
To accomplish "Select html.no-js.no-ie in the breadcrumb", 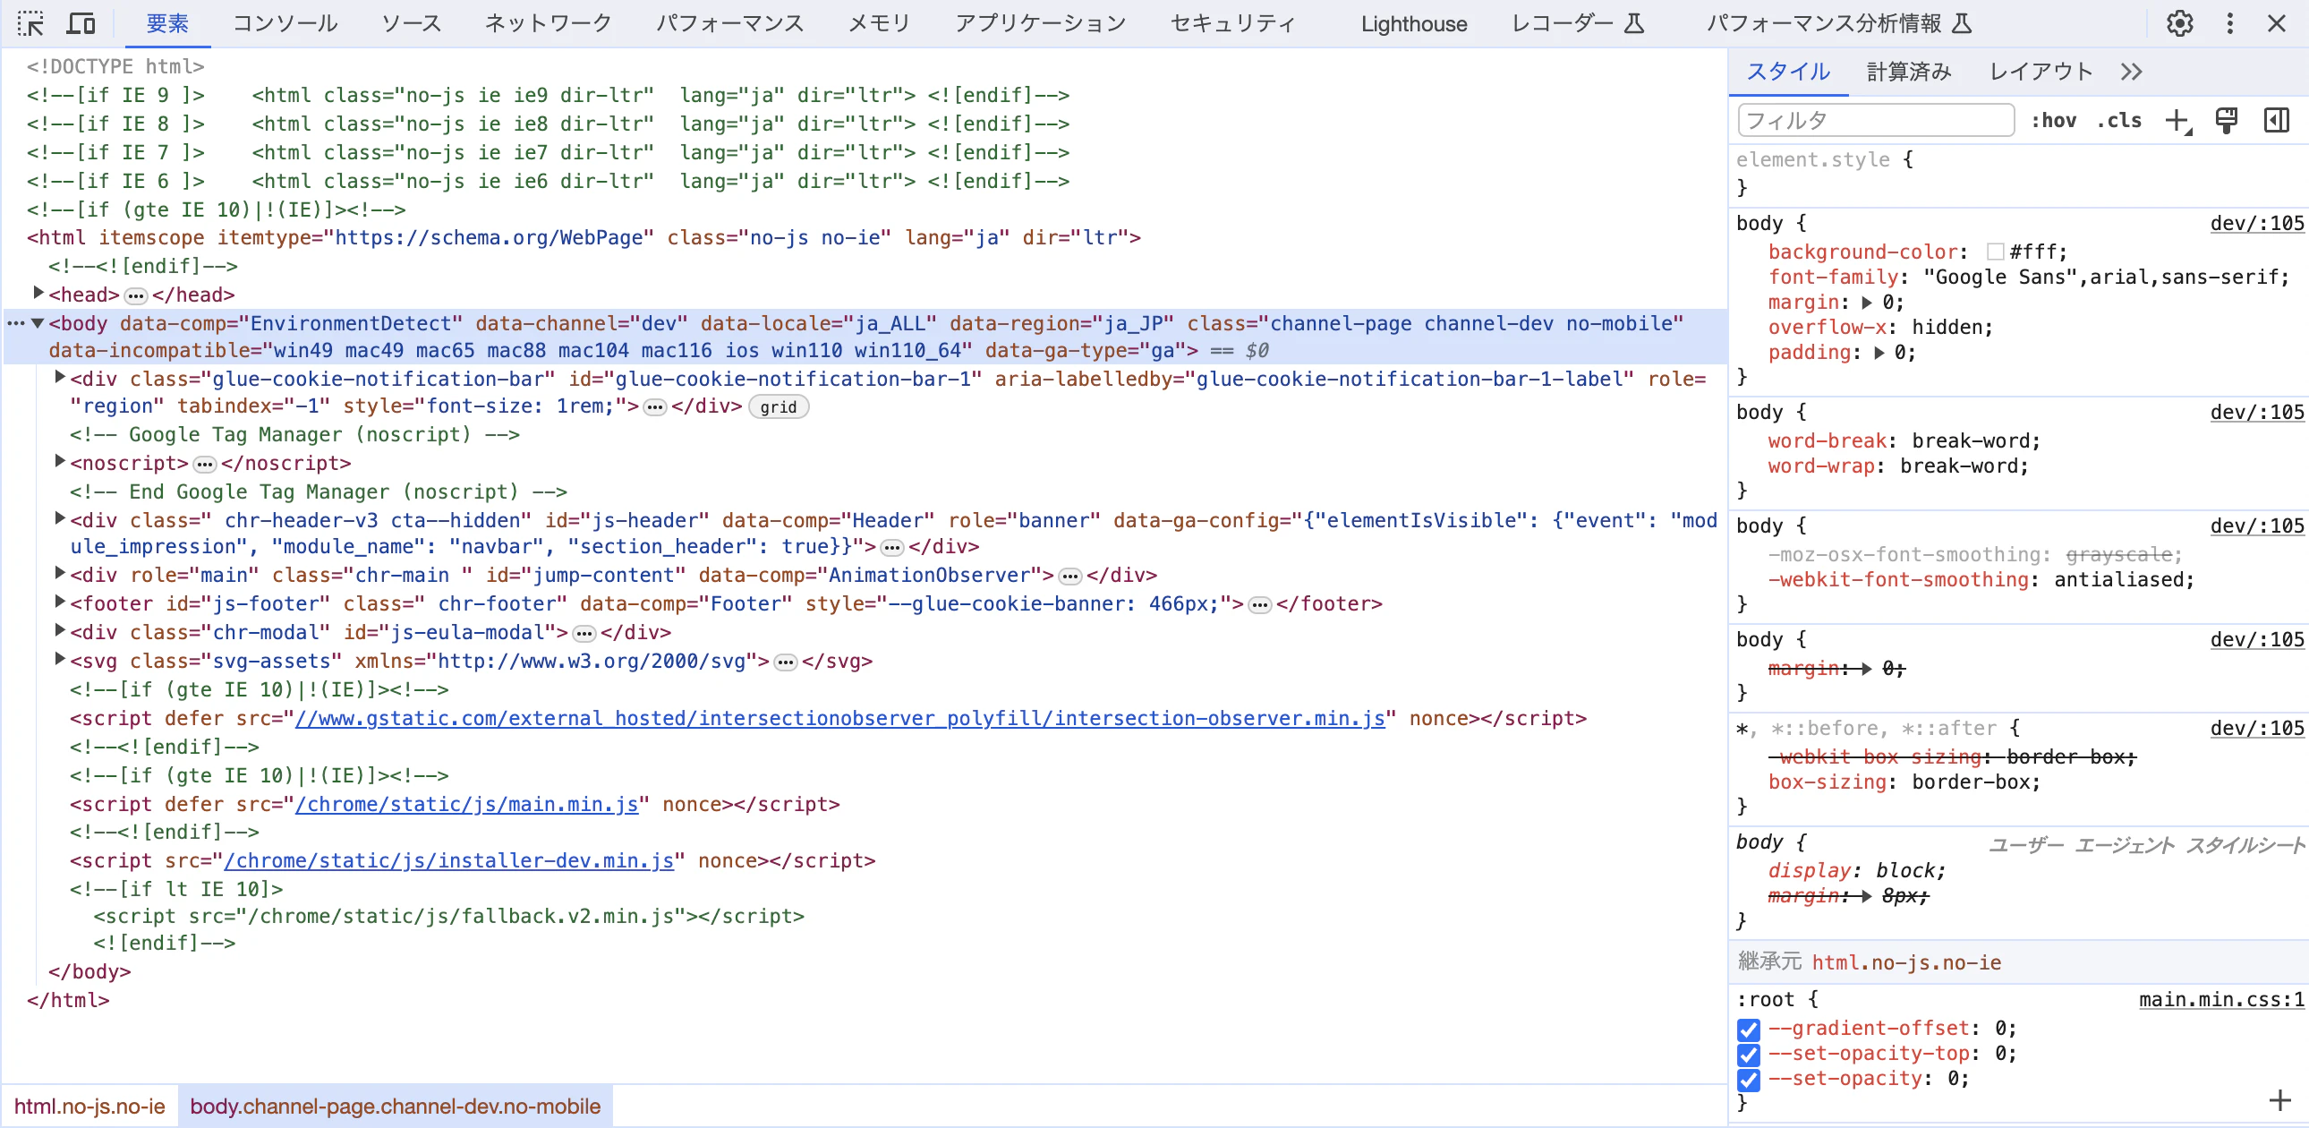I will [x=89, y=1107].
